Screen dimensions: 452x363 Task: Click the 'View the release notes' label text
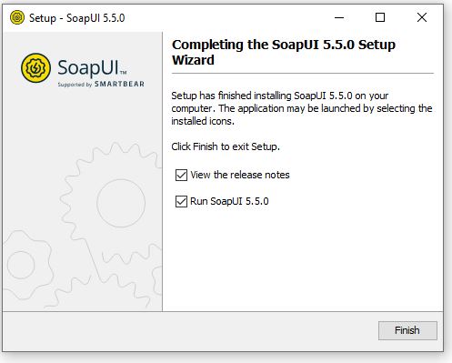(x=240, y=175)
